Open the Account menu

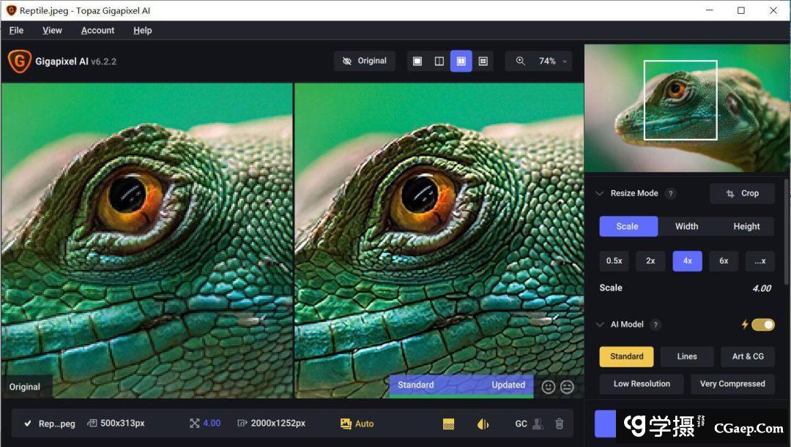(x=97, y=31)
